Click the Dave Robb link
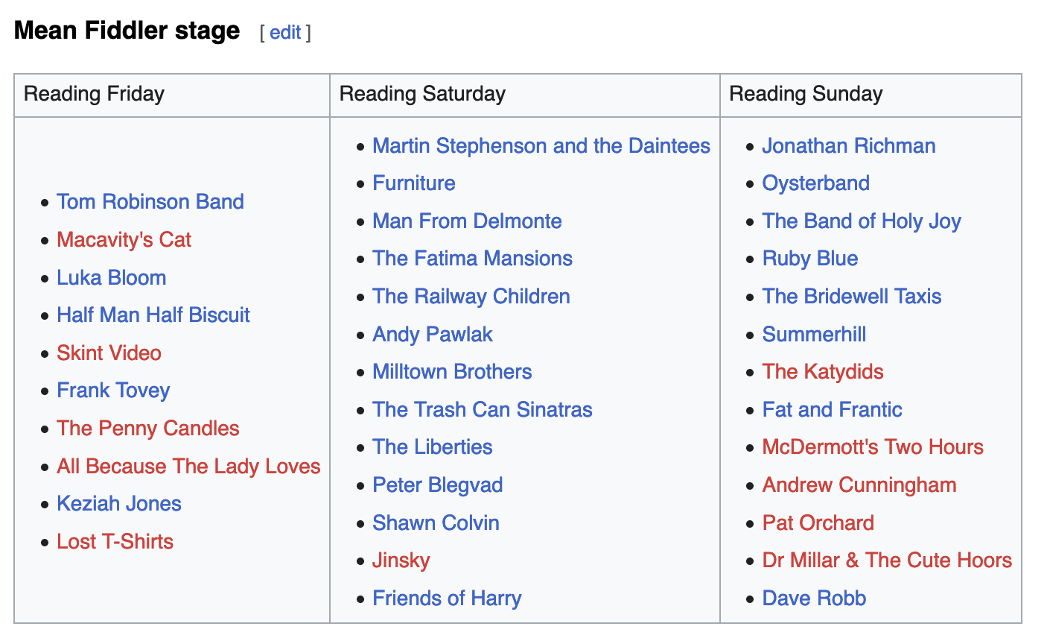Screen dimensions: 1047x641 (x=814, y=599)
